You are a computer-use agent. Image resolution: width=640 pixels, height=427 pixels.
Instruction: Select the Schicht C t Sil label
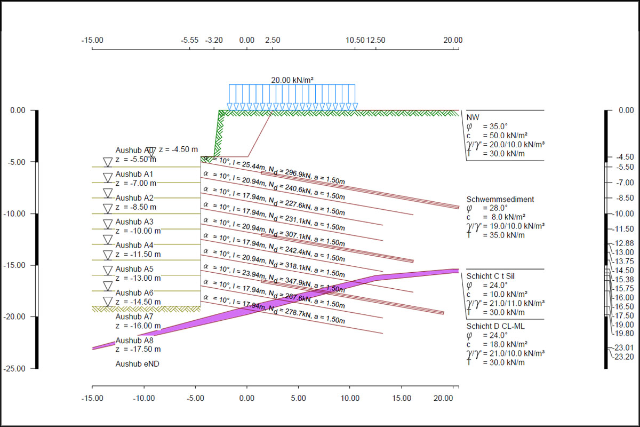pos(490,276)
